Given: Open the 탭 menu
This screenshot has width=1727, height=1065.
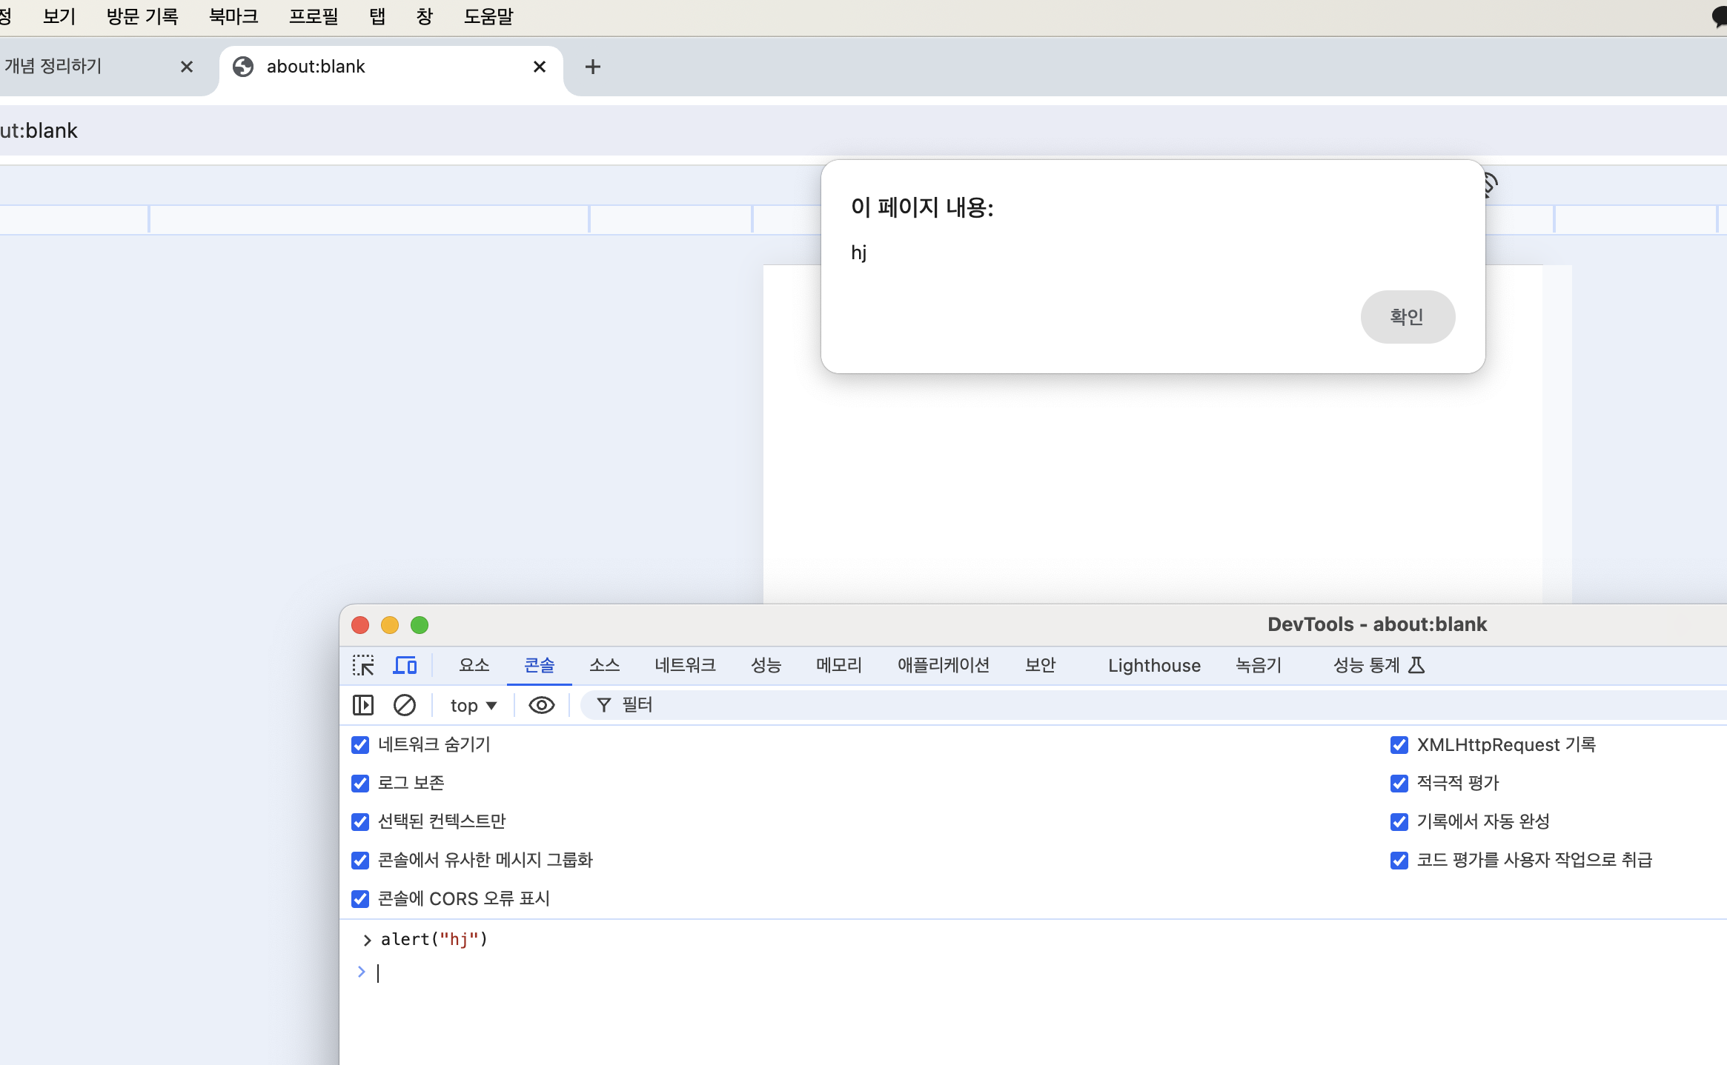Looking at the screenshot, I should 377,16.
